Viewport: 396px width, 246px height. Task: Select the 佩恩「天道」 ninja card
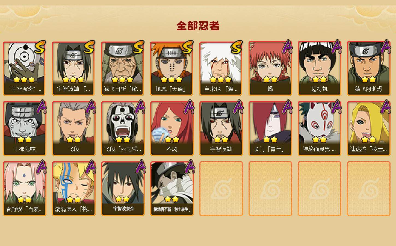(172, 68)
